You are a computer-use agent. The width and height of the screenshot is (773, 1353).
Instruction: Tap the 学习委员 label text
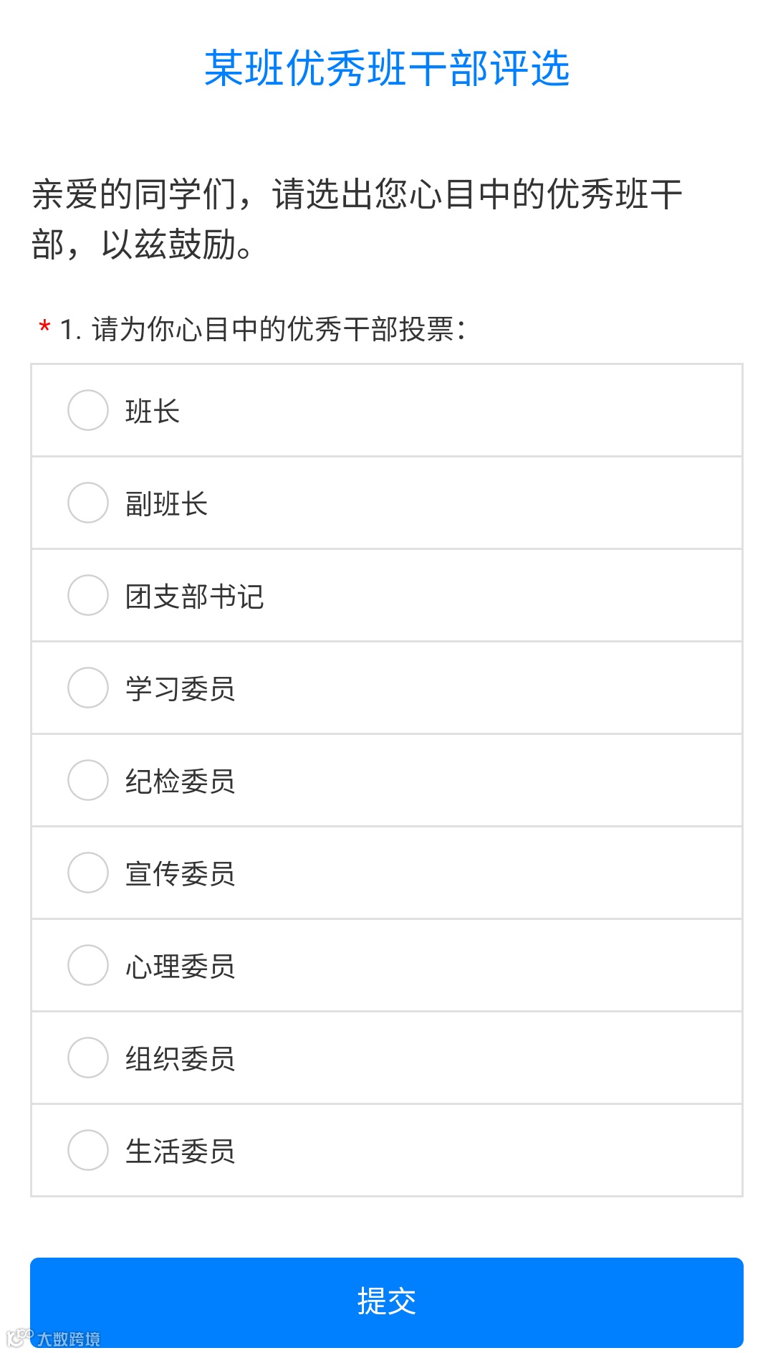pyautogui.click(x=180, y=689)
